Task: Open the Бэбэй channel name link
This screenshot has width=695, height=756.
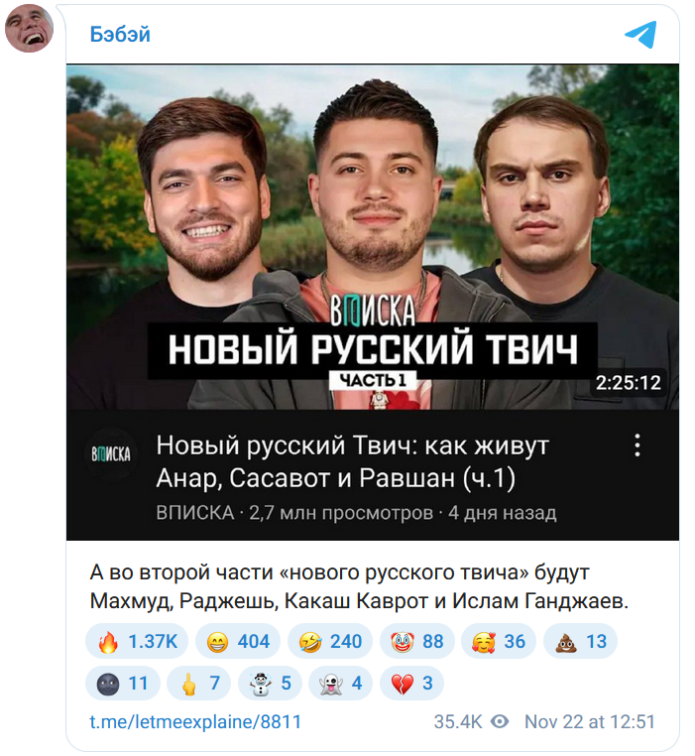Action: (120, 35)
